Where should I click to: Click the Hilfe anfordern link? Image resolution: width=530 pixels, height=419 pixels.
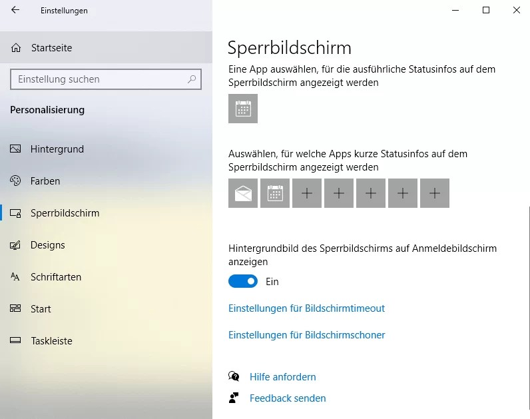282,377
